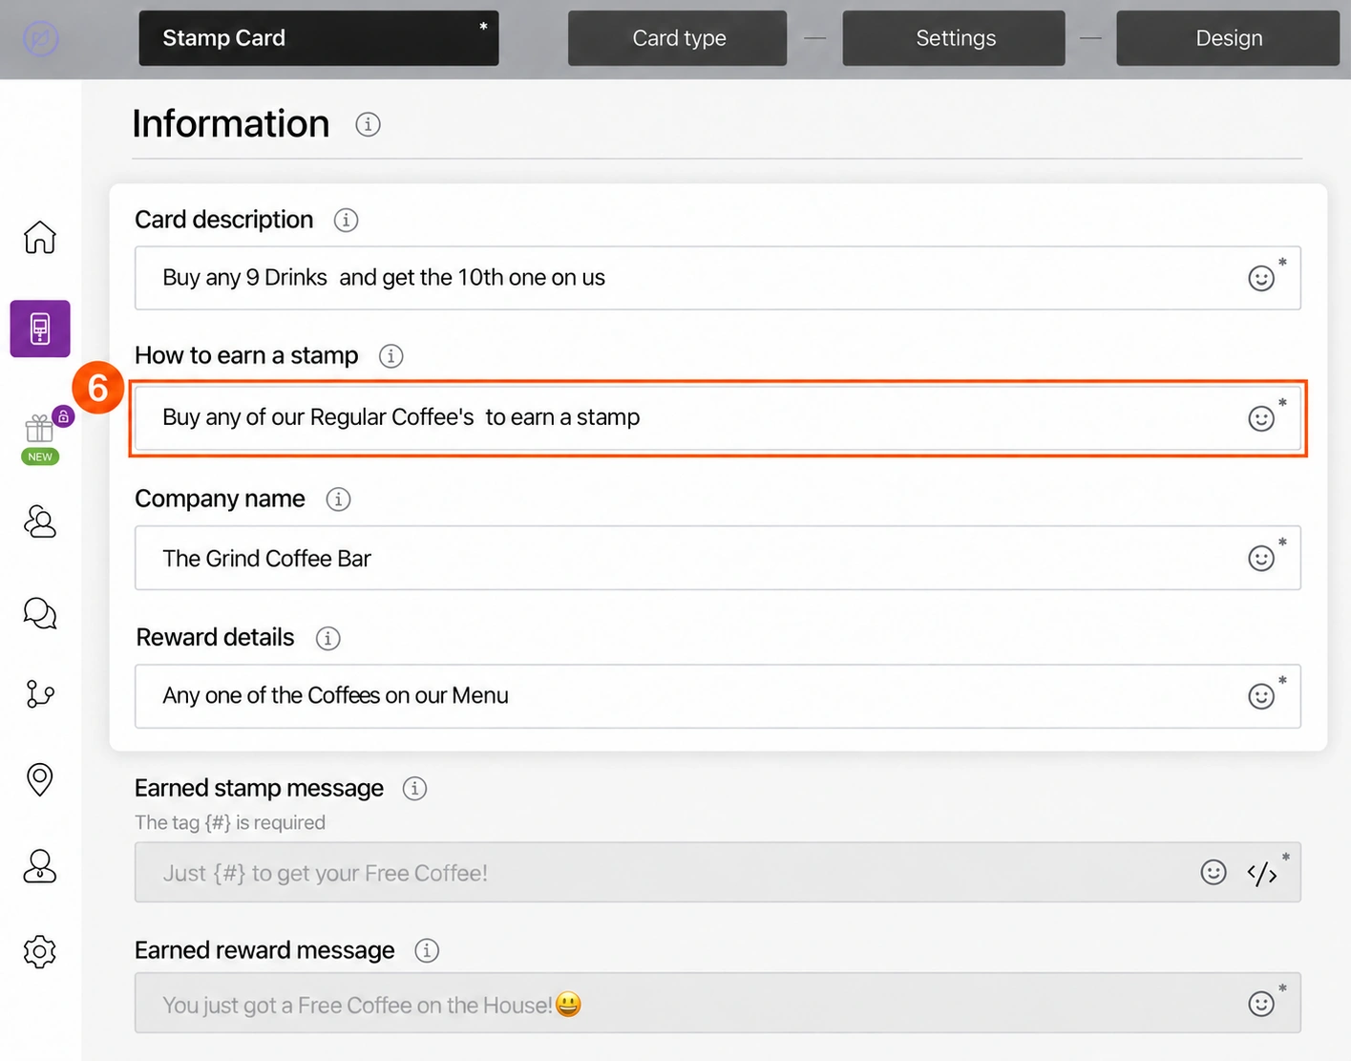Open emoji picker in Reward details field
This screenshot has width=1351, height=1061.
tap(1261, 696)
